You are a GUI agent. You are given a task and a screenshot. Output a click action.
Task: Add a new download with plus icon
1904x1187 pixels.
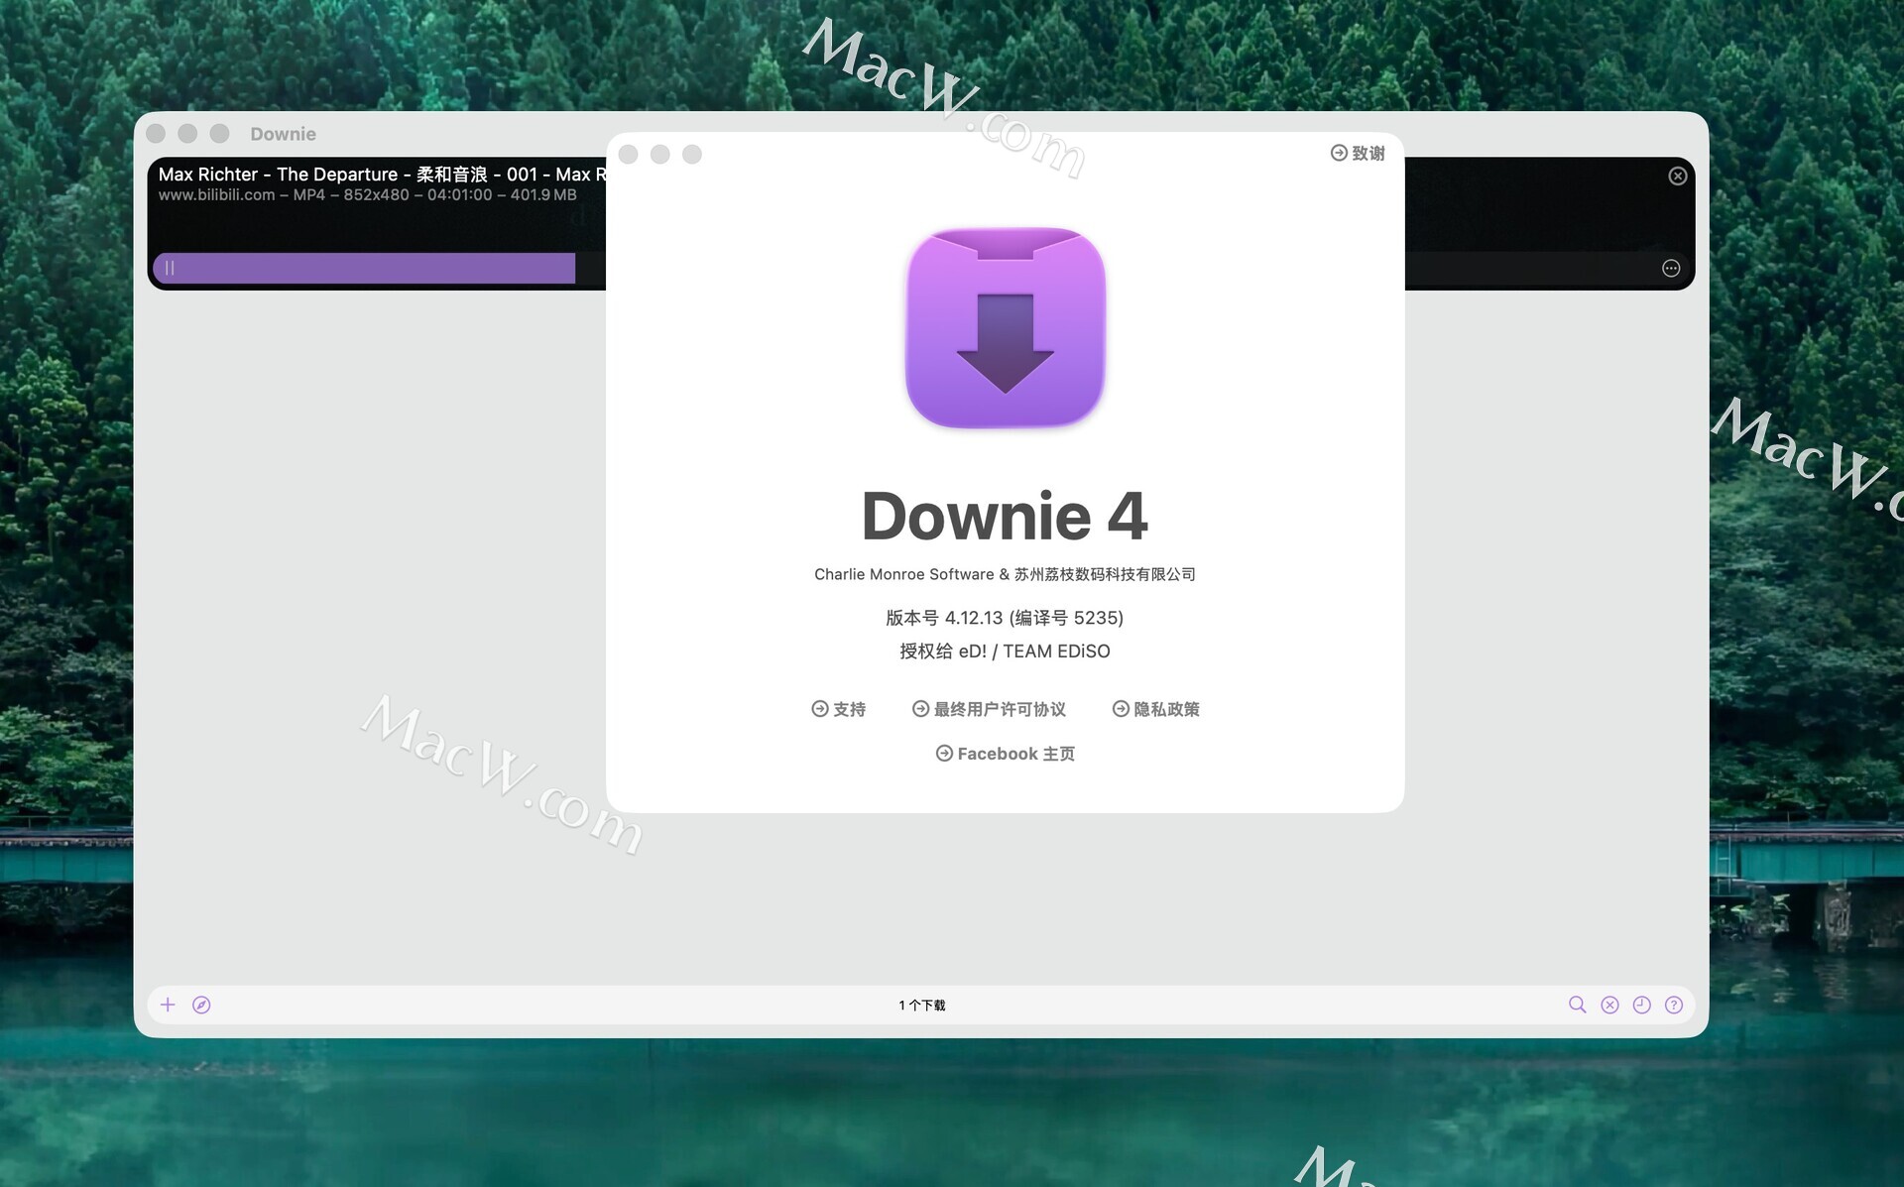168,1005
